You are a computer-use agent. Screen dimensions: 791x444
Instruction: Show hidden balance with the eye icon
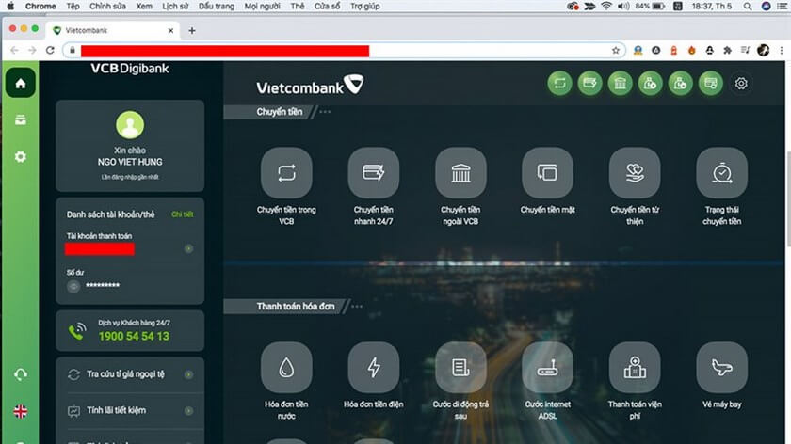tap(73, 285)
